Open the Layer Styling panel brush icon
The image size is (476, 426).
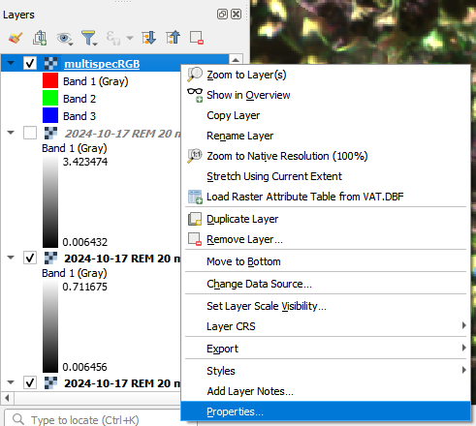[x=16, y=38]
